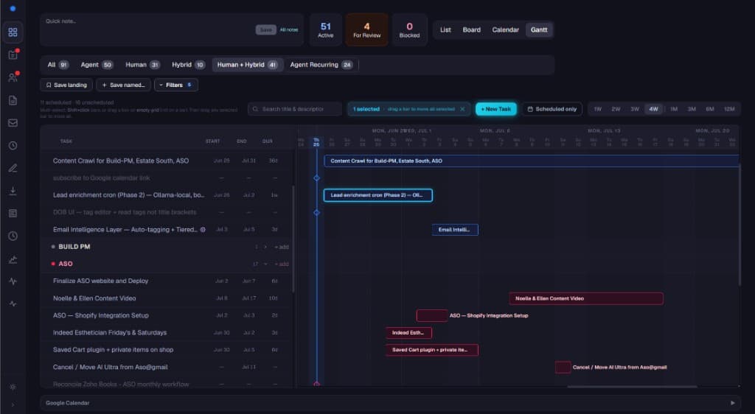Open the upper clock icon in sidebar
This screenshot has height=414, width=755.
[13, 145]
